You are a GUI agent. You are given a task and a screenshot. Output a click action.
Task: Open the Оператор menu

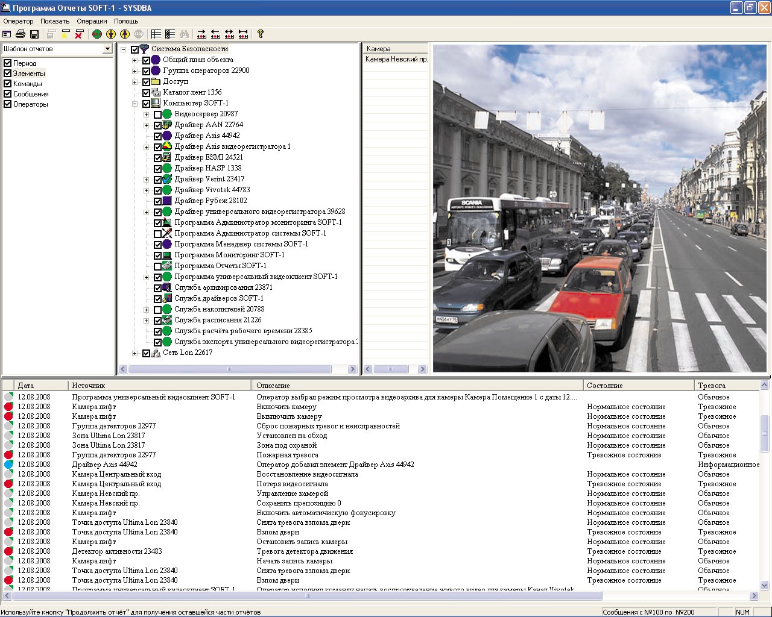pos(18,21)
